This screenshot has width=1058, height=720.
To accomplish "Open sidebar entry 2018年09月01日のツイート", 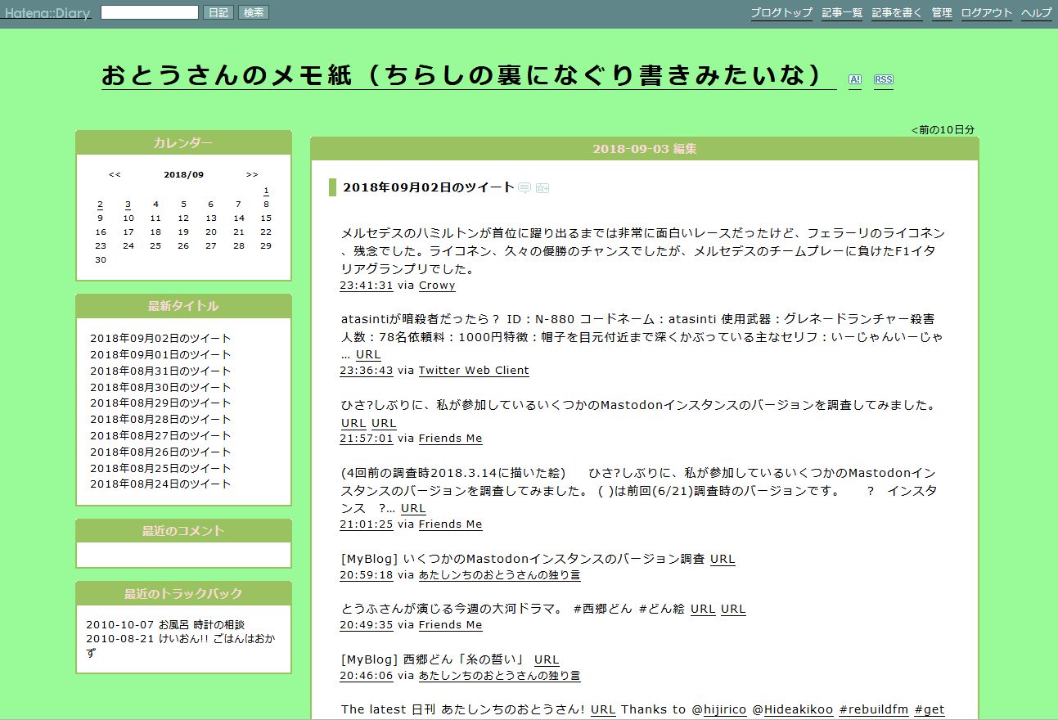I will click(160, 354).
